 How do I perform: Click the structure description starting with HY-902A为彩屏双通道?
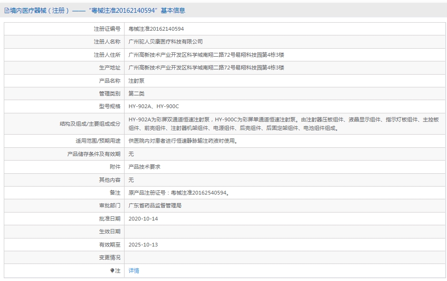coord(284,124)
